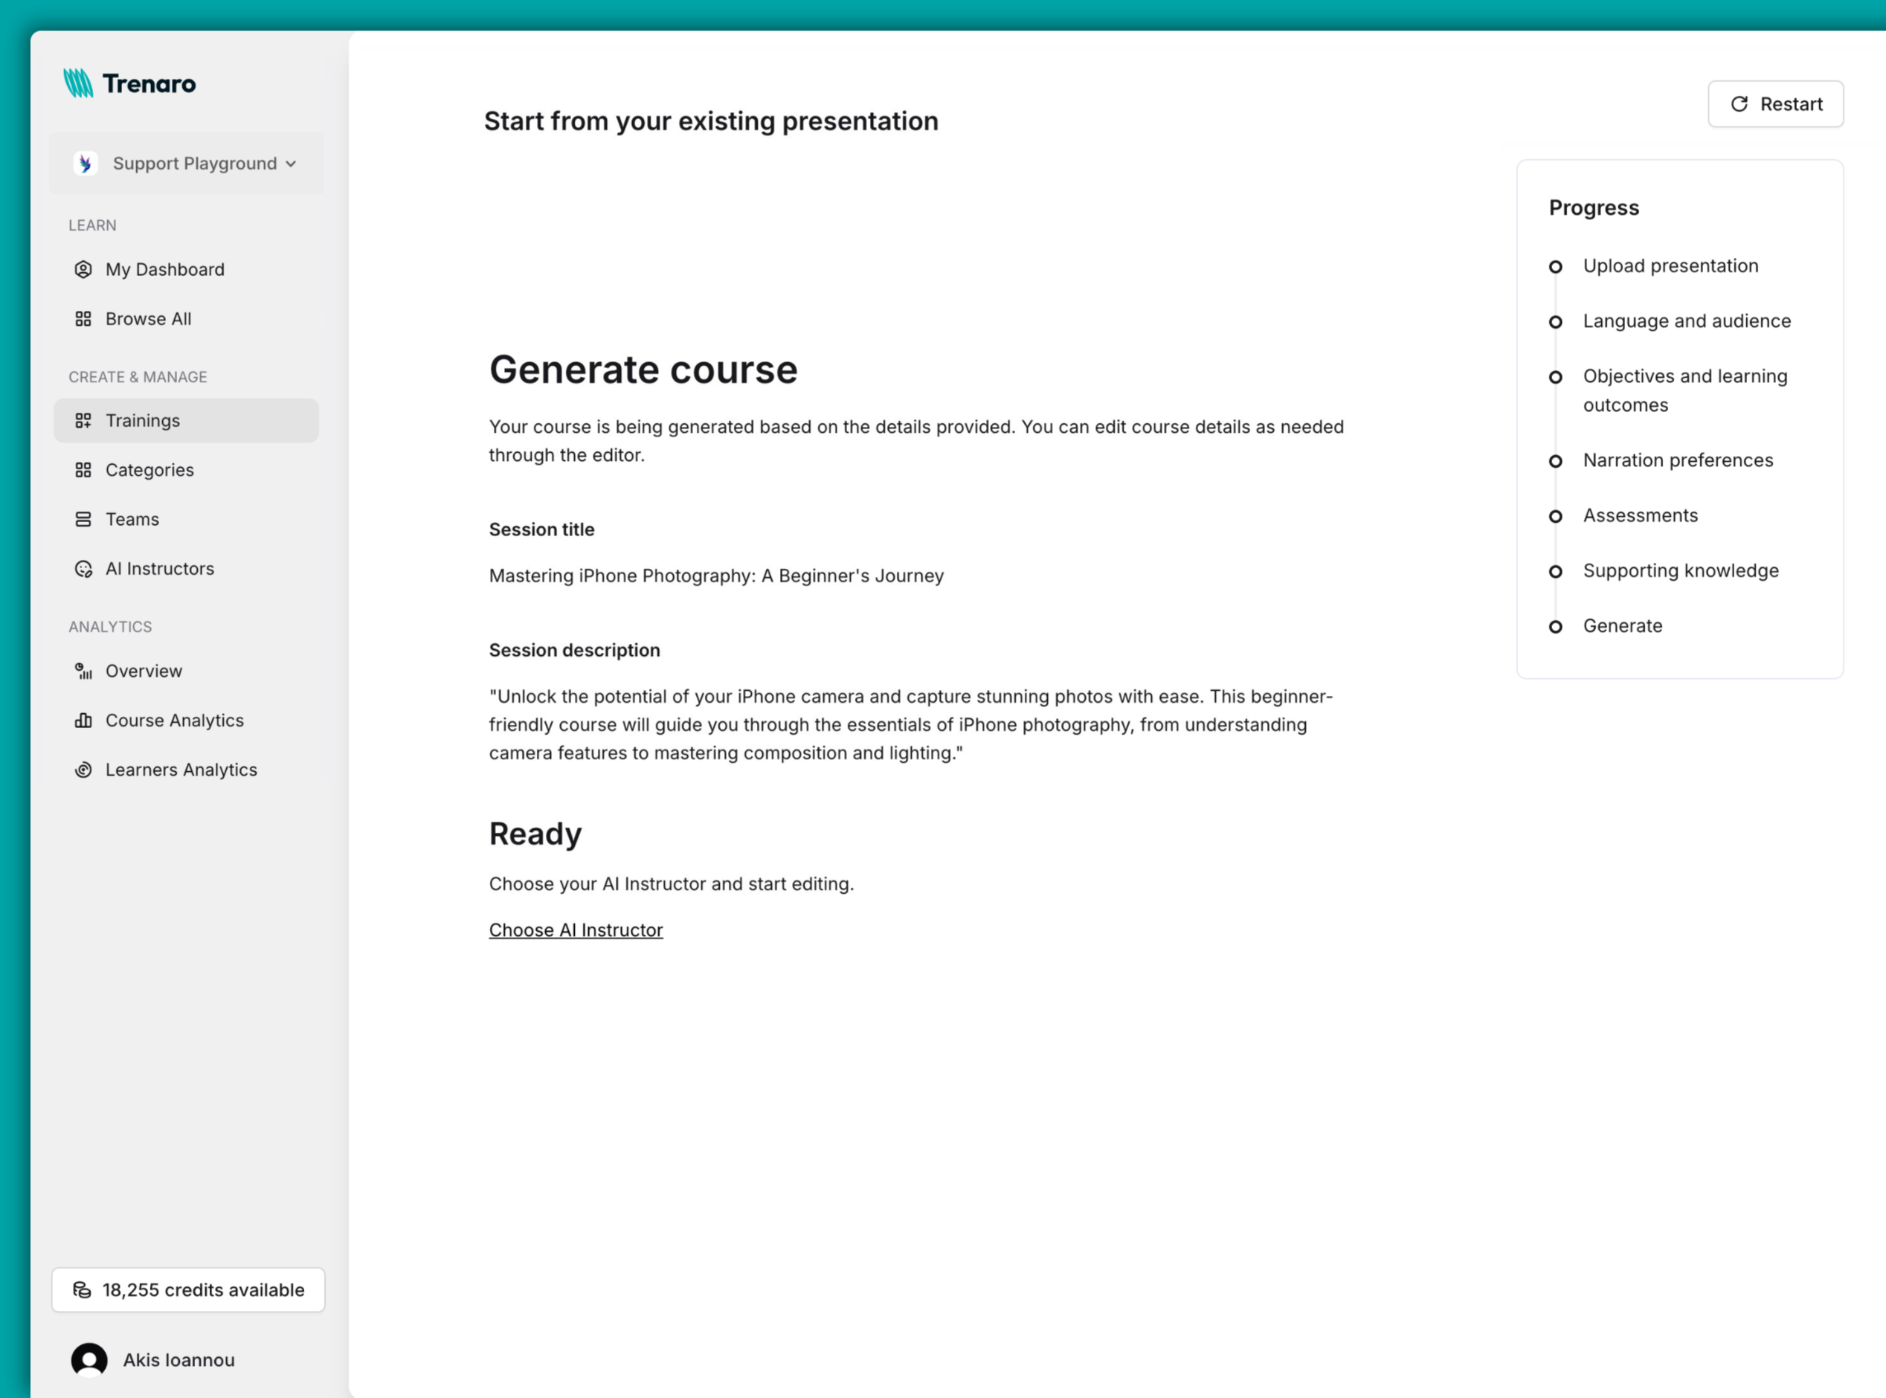Select the Browse All icon
Screen dimensions: 1886x1398
tap(83, 319)
